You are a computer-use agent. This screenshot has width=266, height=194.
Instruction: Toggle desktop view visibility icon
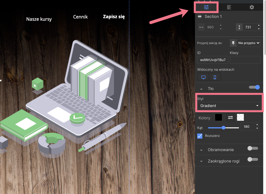(x=203, y=77)
